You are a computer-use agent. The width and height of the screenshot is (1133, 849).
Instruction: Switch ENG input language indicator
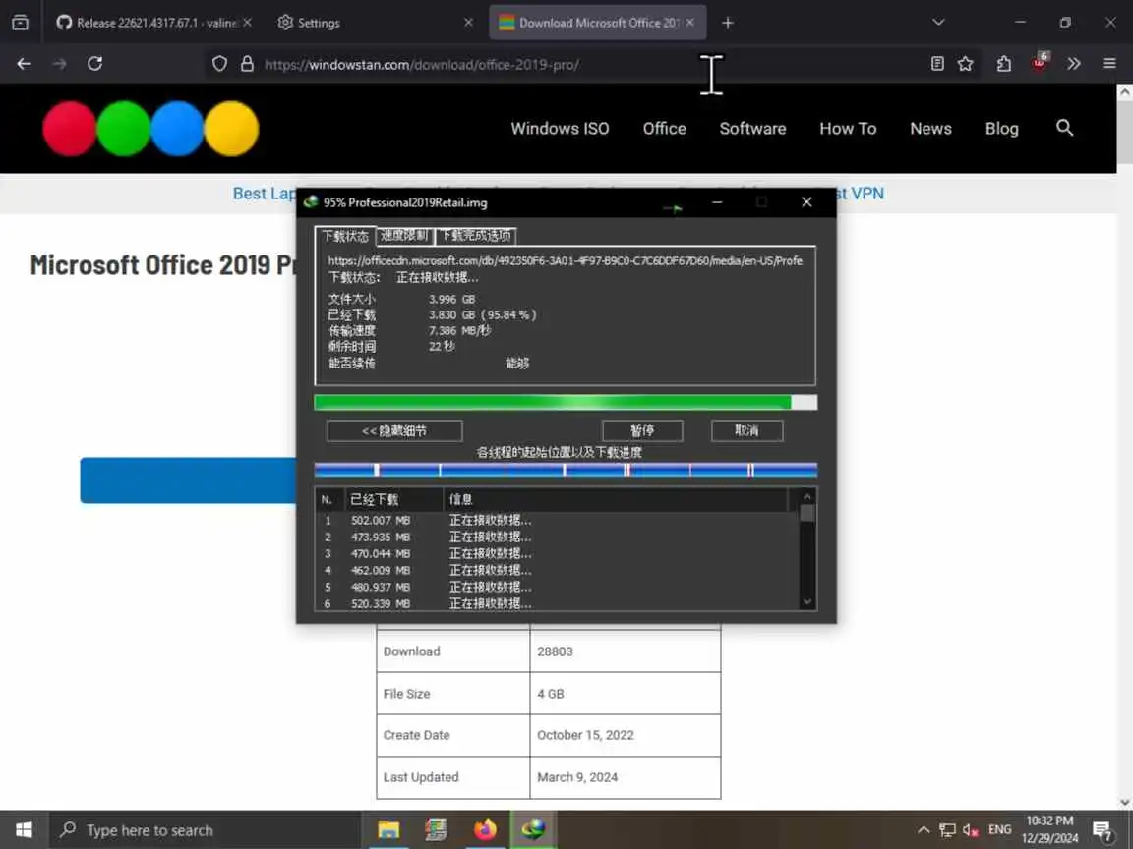[1000, 830]
